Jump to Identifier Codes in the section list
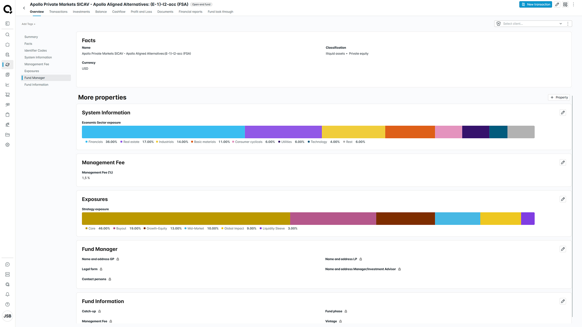Screen dimensions: 582x327 pyautogui.click(x=35, y=50)
